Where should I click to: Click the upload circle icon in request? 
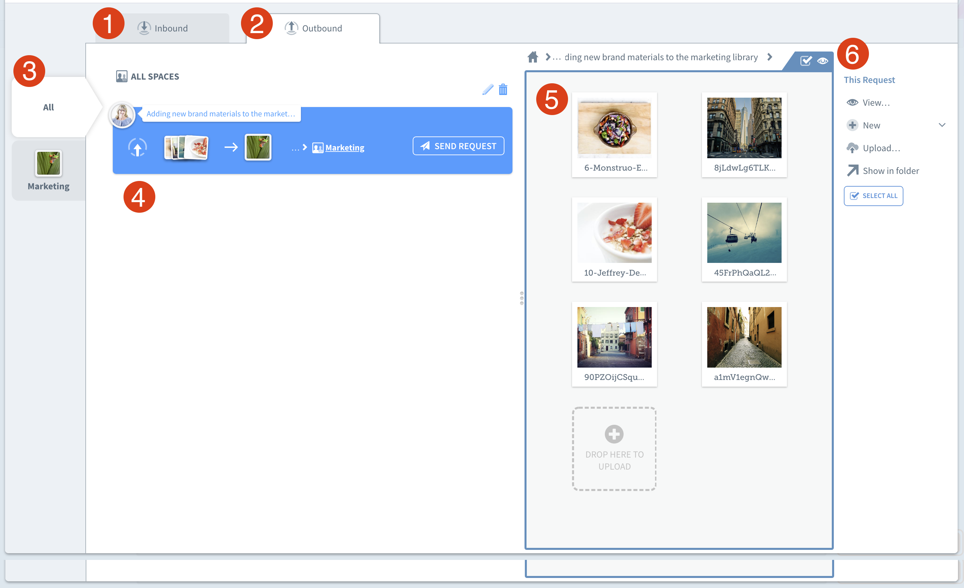point(137,148)
